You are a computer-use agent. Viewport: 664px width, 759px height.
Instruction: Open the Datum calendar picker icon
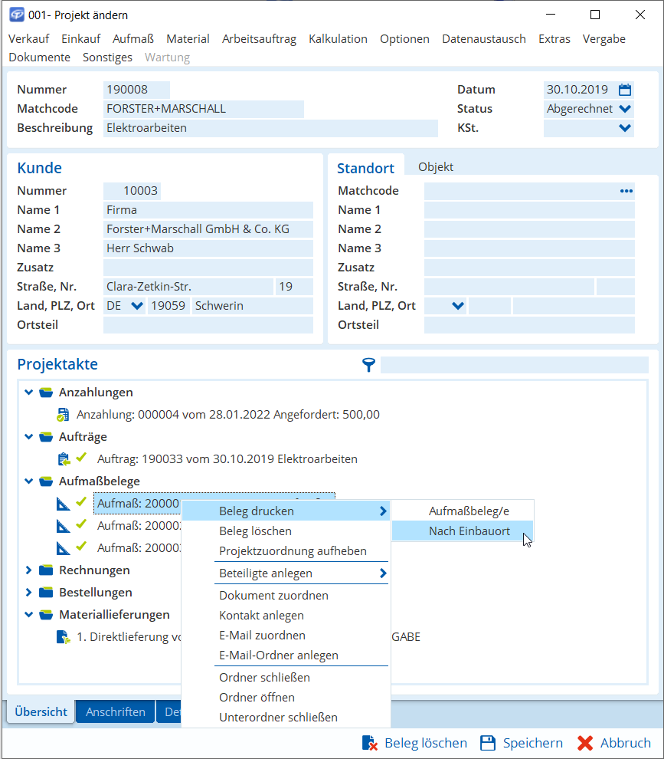pyautogui.click(x=625, y=90)
